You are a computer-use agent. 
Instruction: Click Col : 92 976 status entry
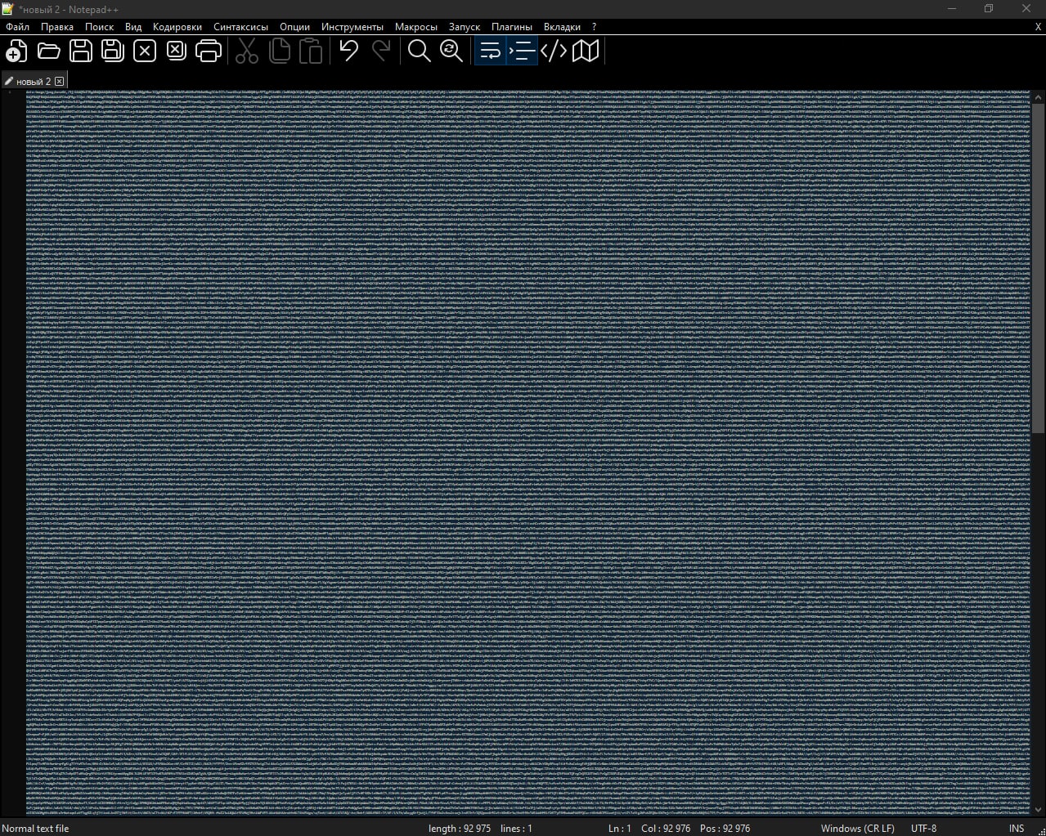(x=666, y=828)
